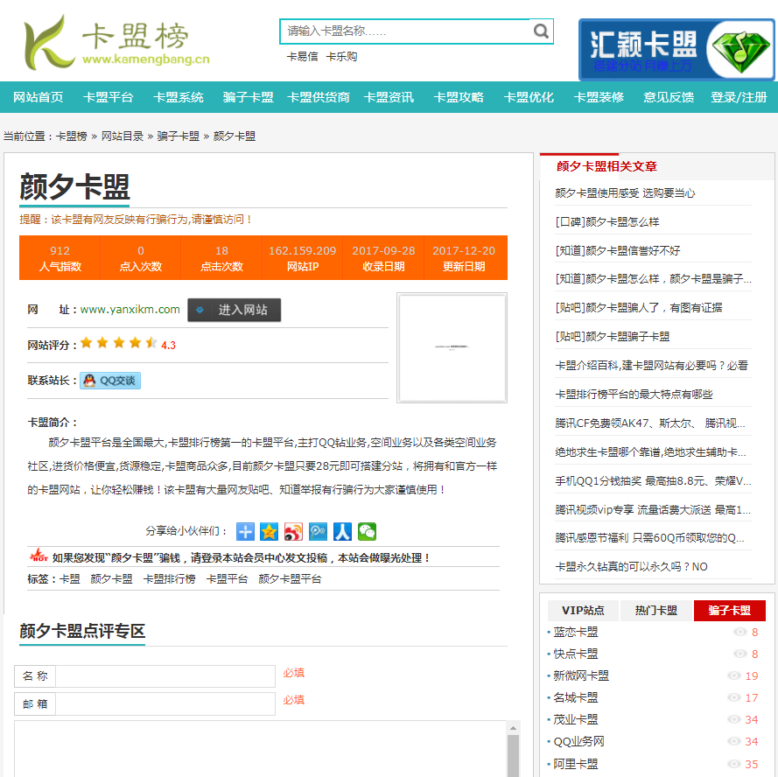
Task: Open the 汇颖卡盟 banner ad
Action: [676, 50]
